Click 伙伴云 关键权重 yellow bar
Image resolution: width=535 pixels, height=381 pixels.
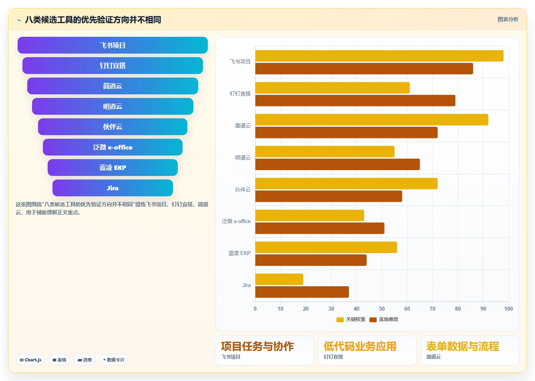(346, 184)
